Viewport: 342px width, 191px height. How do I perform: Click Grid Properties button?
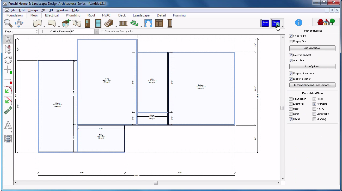pyautogui.click(x=312, y=48)
